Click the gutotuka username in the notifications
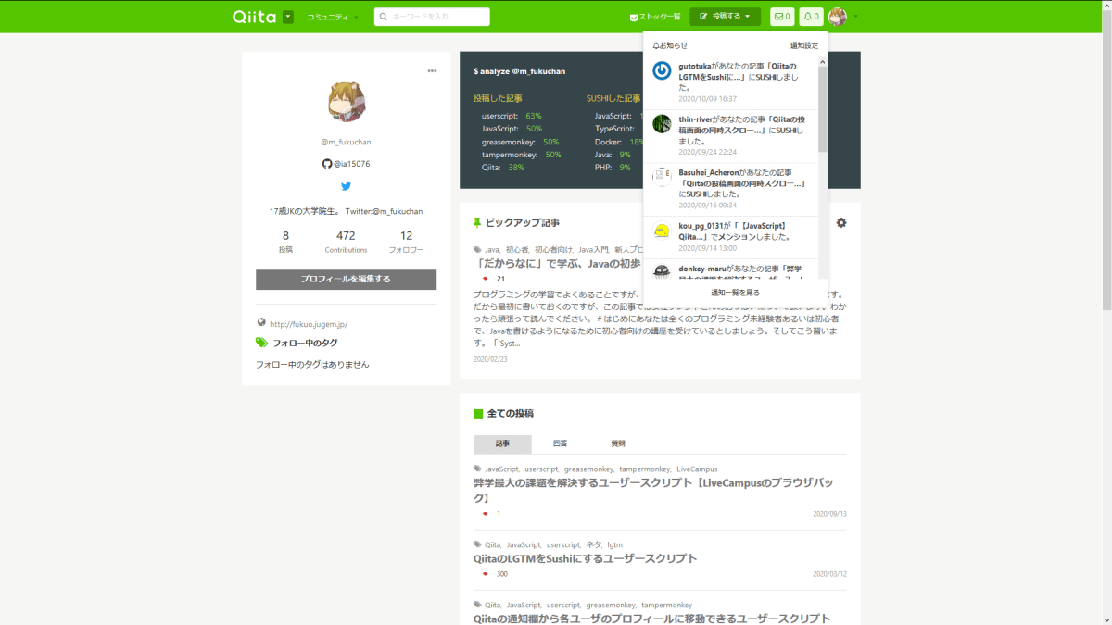1112x625 pixels. pos(695,67)
